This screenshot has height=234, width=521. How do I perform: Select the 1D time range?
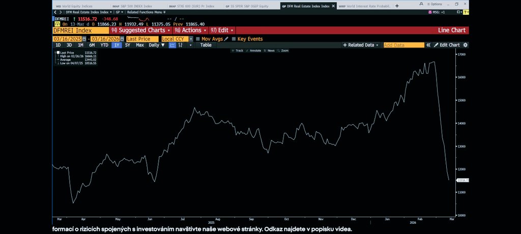point(58,45)
